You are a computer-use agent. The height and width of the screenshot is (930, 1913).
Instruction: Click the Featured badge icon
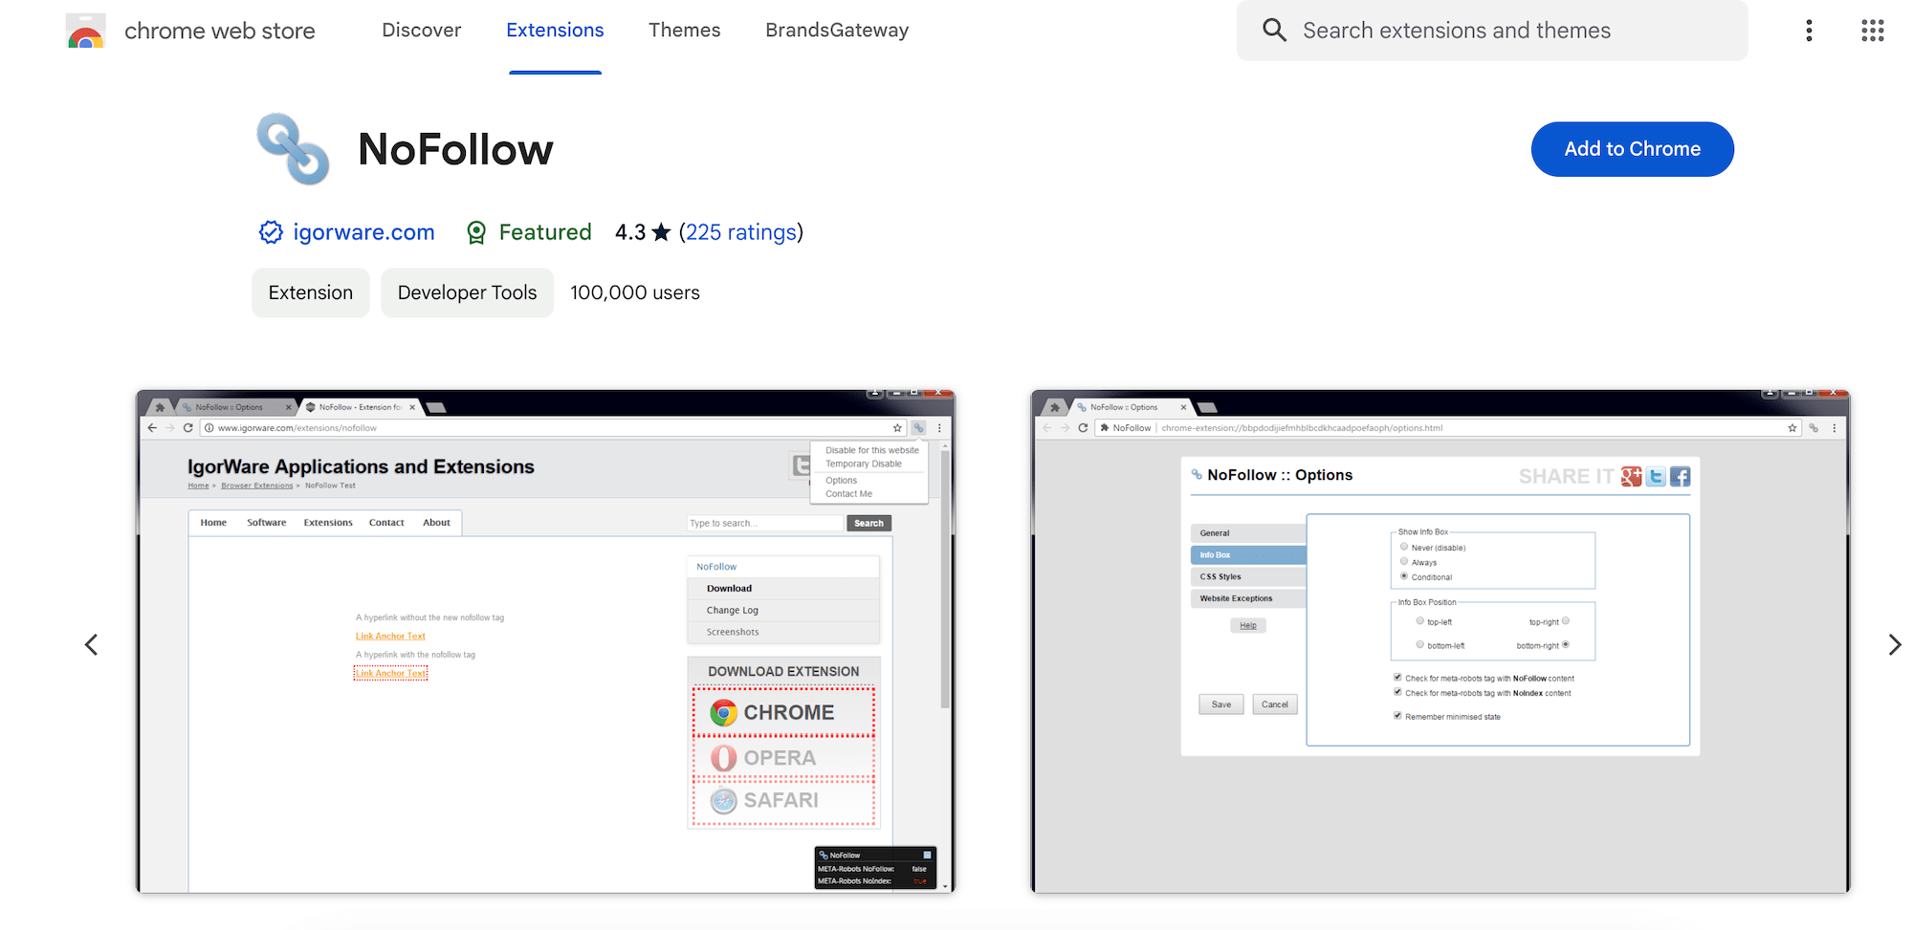tap(476, 232)
